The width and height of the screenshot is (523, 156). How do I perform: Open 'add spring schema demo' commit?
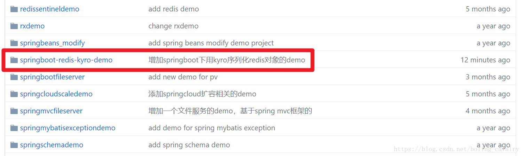tap(189, 145)
